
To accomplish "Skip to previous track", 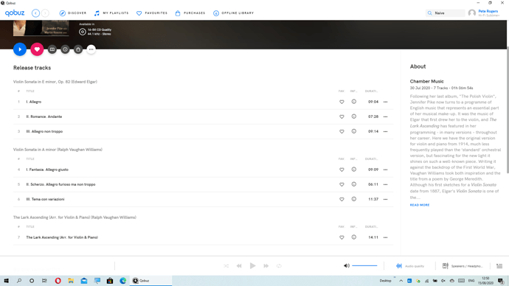I will pos(239,266).
